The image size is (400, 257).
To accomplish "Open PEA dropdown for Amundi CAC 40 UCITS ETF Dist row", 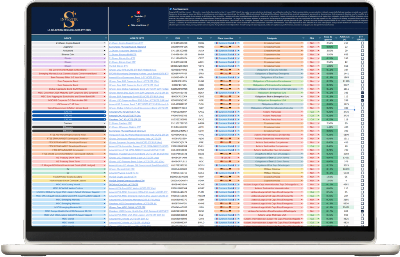I will coord(318,116).
